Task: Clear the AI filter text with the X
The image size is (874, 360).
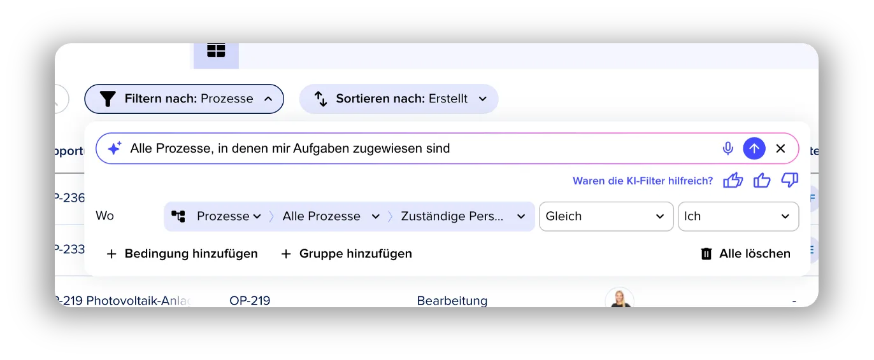Action: 780,149
